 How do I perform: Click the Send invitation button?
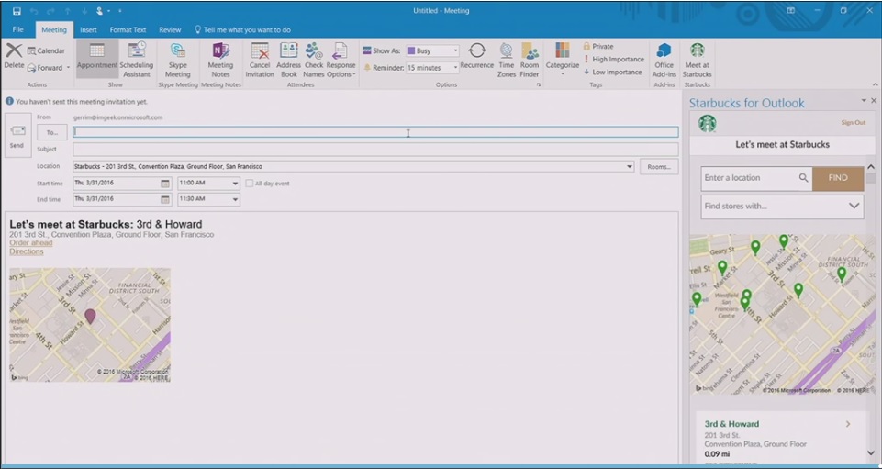point(17,136)
